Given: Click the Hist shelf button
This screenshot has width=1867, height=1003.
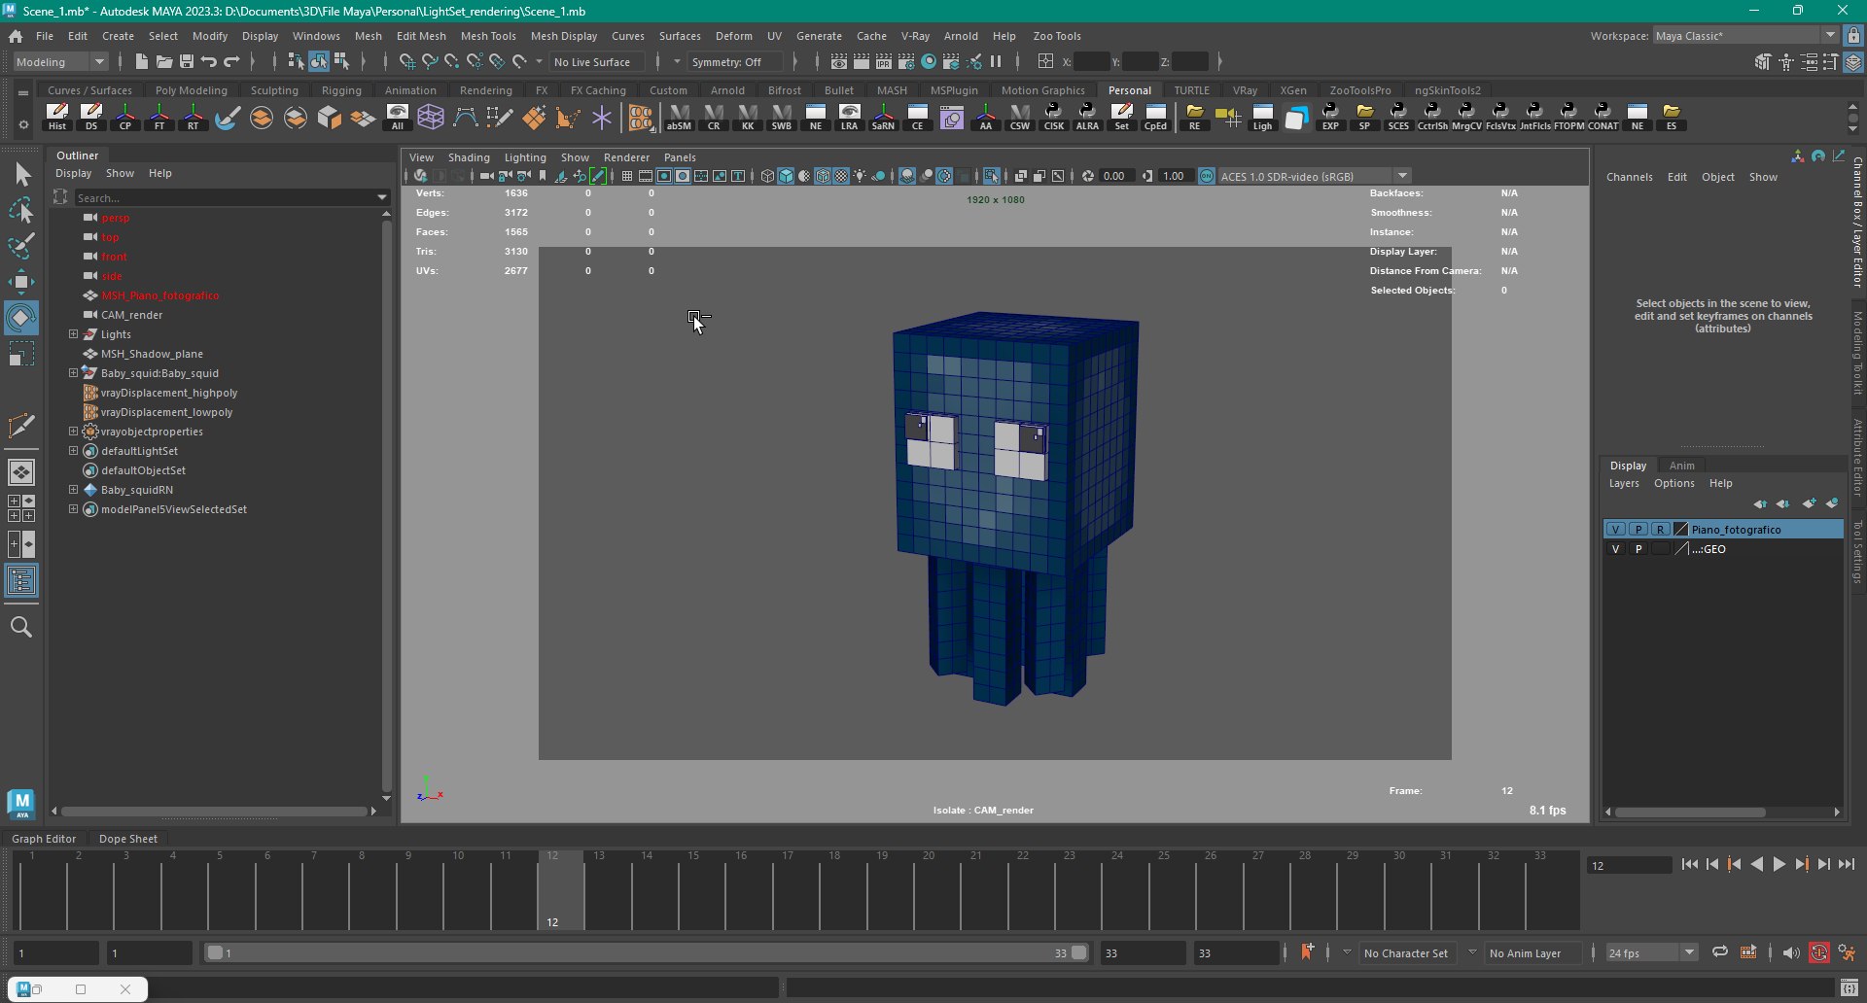Looking at the screenshot, I should 57,117.
